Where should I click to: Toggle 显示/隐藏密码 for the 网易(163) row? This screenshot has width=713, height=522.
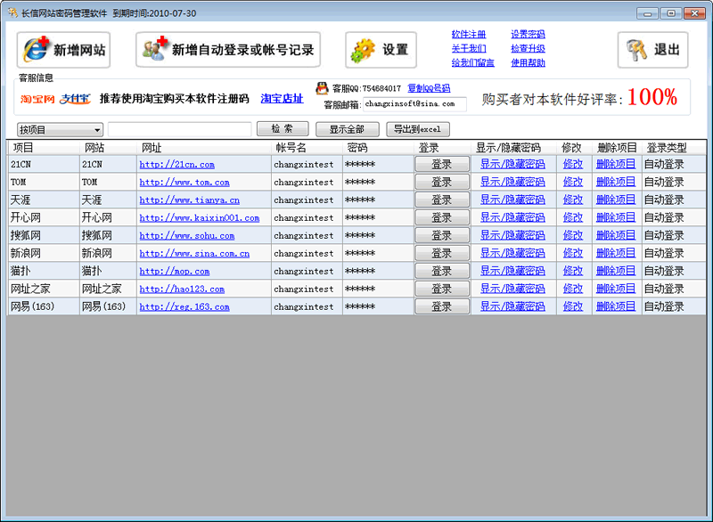point(513,306)
